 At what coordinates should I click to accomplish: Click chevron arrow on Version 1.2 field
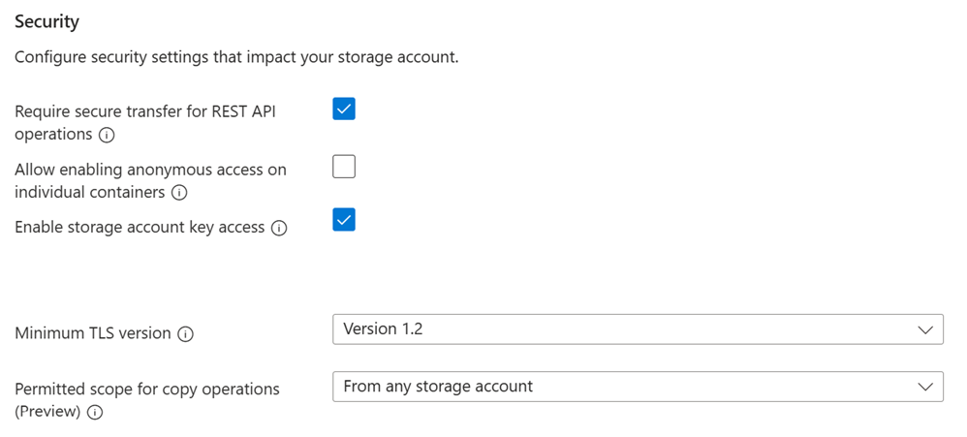[x=925, y=329]
